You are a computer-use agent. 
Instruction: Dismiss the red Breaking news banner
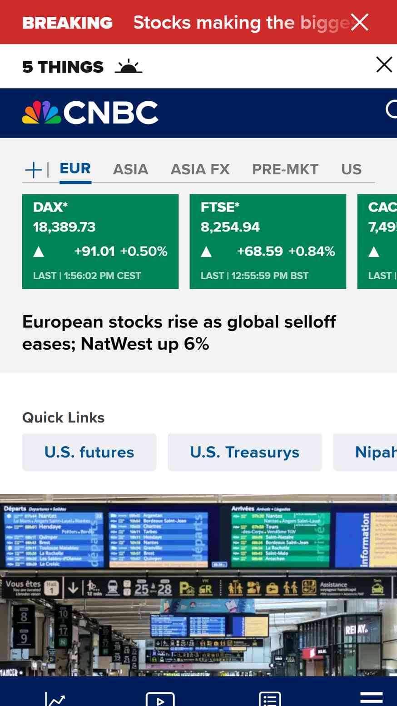[x=359, y=22]
